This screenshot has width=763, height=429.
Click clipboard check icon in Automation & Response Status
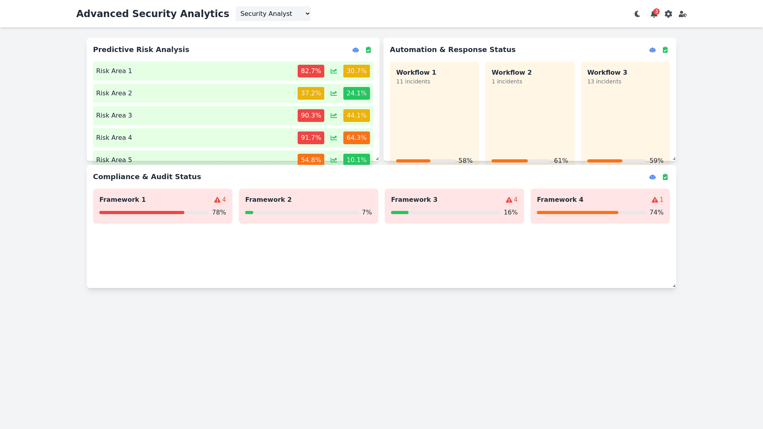point(665,50)
